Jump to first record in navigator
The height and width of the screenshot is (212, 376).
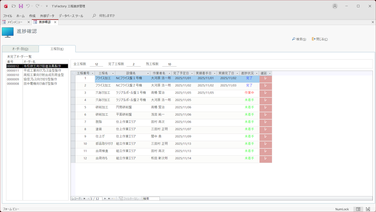point(84,199)
